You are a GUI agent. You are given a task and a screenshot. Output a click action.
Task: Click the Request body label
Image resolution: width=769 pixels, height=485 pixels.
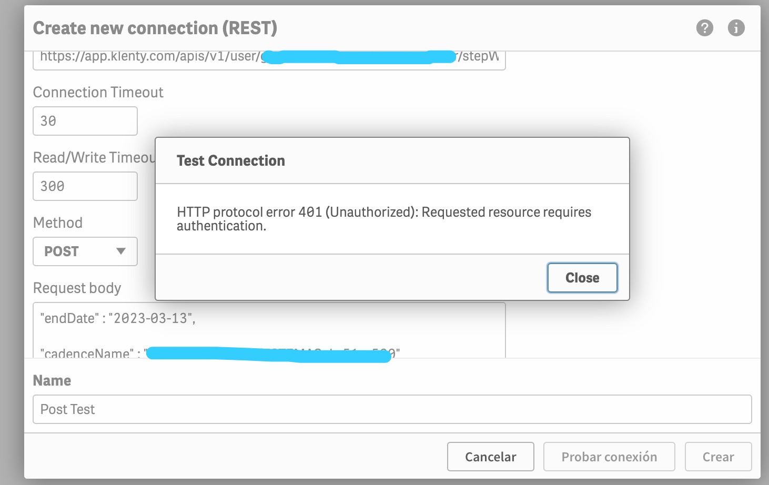77,288
